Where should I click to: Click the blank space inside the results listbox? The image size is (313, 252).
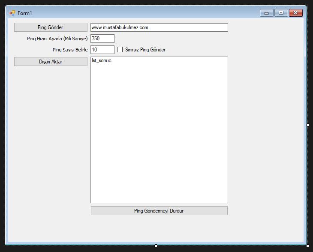(159, 137)
